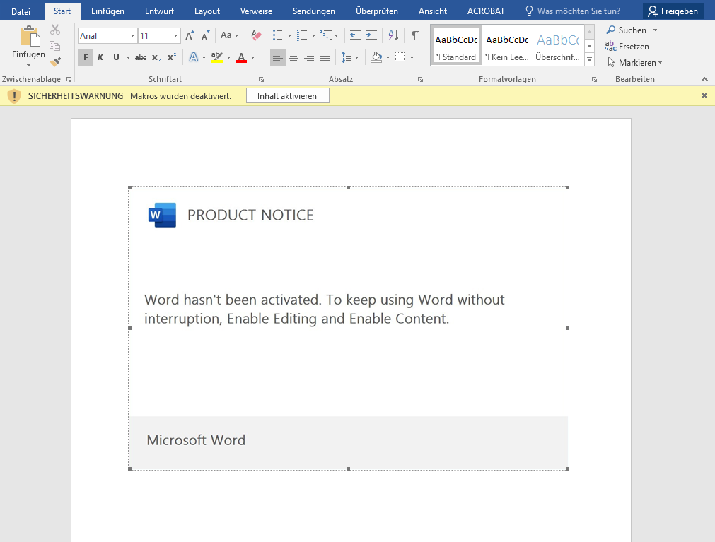Dismiss the Sicherheitswarnung bar with the X

coord(704,95)
